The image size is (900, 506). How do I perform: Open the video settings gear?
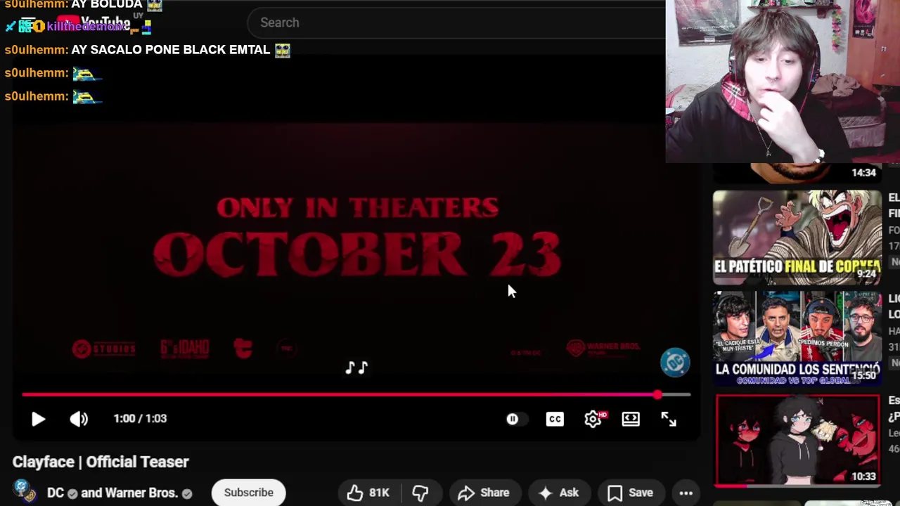[593, 419]
